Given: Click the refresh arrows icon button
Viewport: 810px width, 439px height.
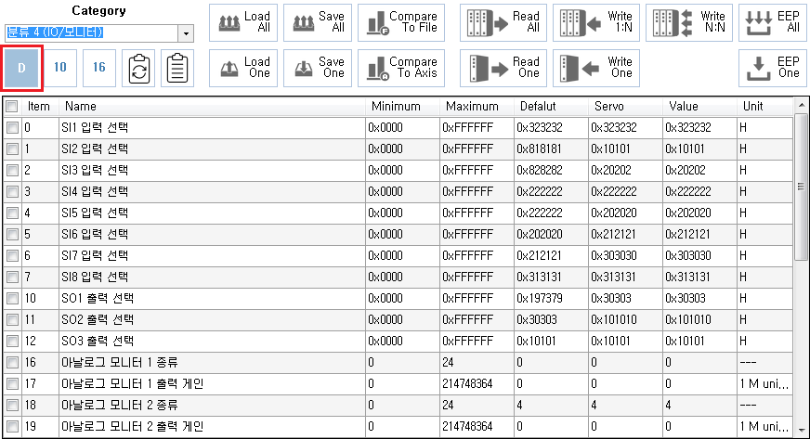Looking at the screenshot, I should tap(139, 68).
